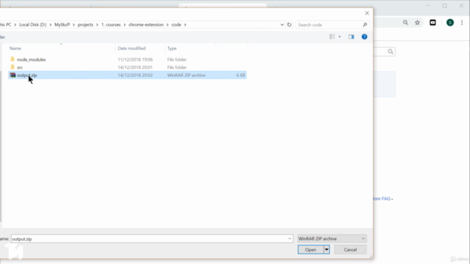Select the src folder
The width and height of the screenshot is (470, 264).
(20, 67)
